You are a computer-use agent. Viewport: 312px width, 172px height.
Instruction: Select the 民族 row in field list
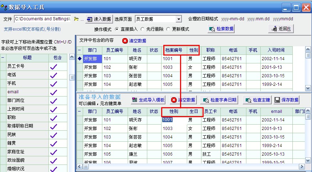click(x=27, y=135)
